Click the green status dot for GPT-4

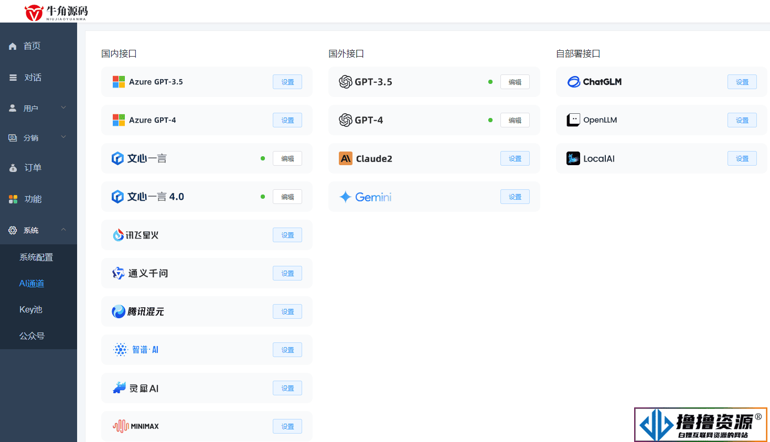tap(490, 120)
